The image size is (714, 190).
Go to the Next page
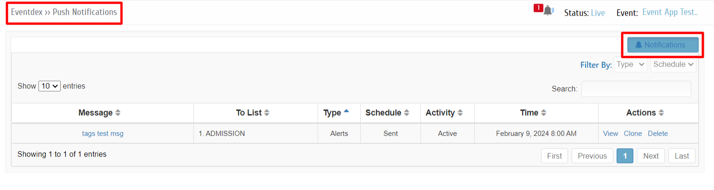click(651, 156)
